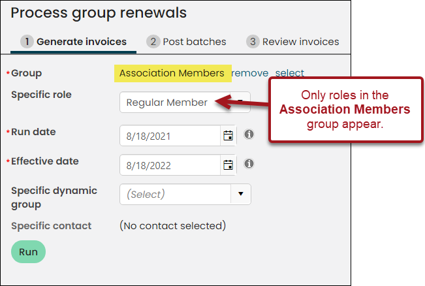425x286 pixels.
Task: Click the step 1 number badge
Action: [x=27, y=42]
